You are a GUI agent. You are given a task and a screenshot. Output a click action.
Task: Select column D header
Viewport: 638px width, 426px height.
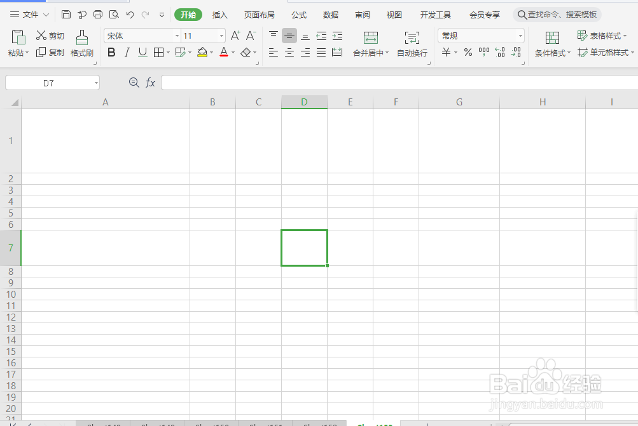(x=304, y=102)
